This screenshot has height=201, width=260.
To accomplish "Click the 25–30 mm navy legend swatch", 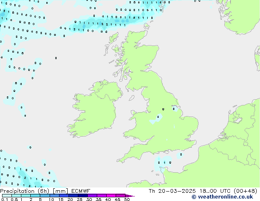I will tap(82, 196).
